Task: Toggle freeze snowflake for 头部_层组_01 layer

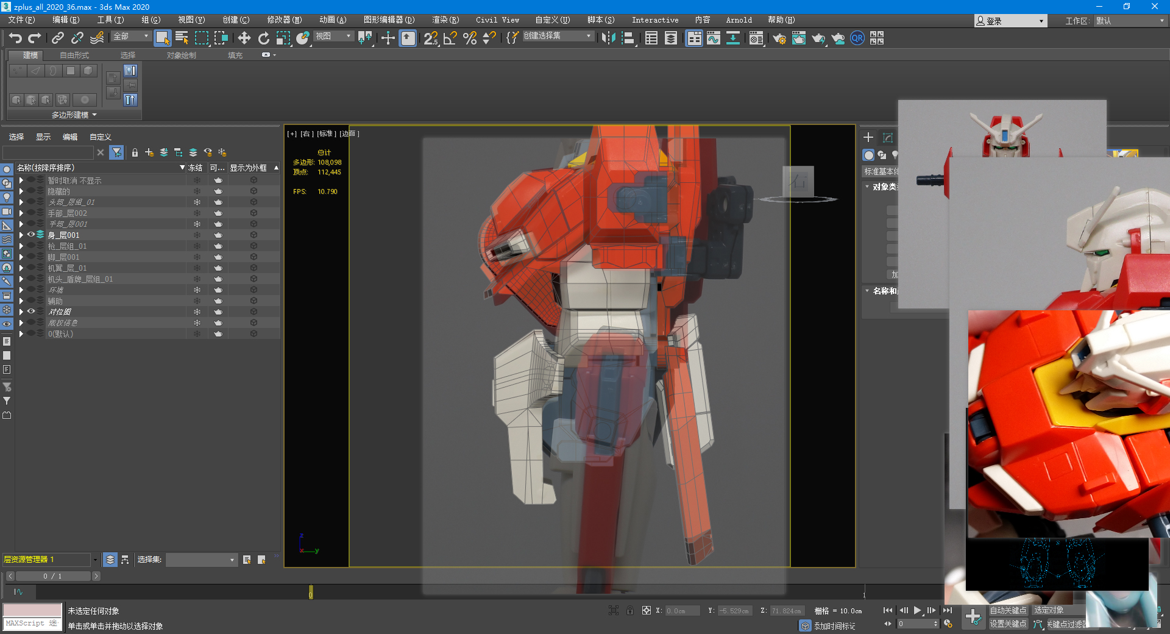Action: pyautogui.click(x=197, y=202)
